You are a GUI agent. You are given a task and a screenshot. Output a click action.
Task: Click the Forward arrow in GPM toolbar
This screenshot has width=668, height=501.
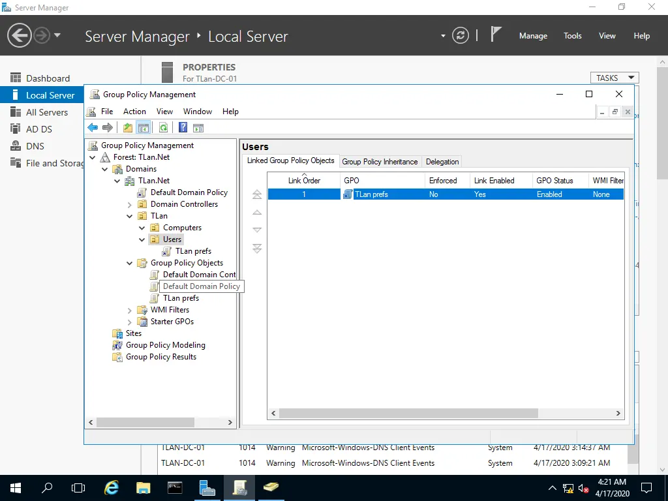(108, 127)
